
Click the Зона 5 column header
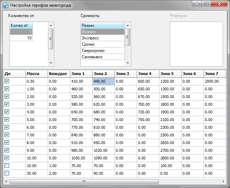pyautogui.click(x=170, y=74)
